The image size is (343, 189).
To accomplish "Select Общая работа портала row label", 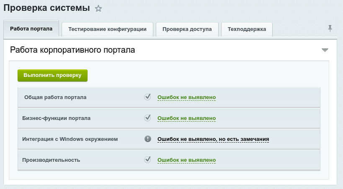I will (55, 97).
